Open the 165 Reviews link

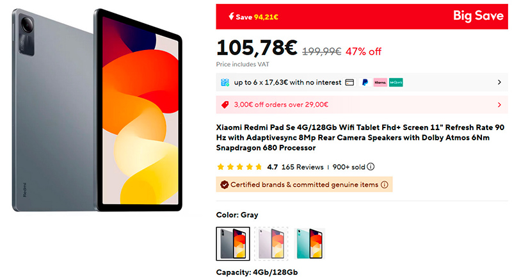(303, 167)
